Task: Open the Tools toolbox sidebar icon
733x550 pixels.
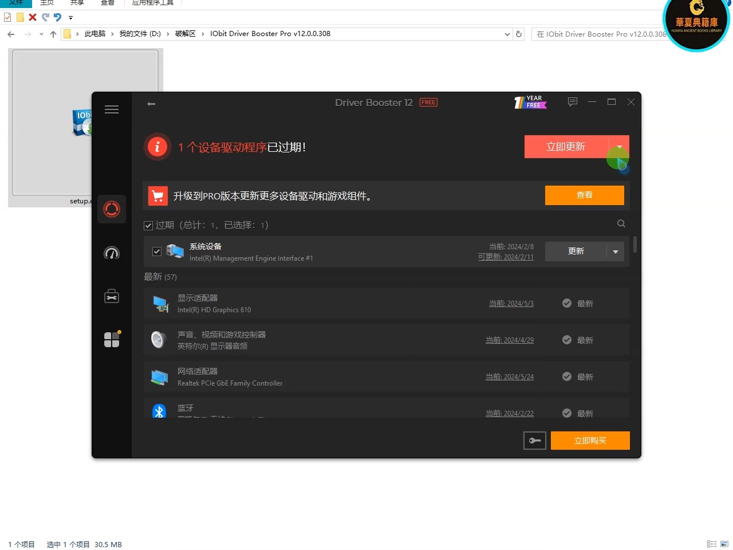Action: [x=112, y=296]
